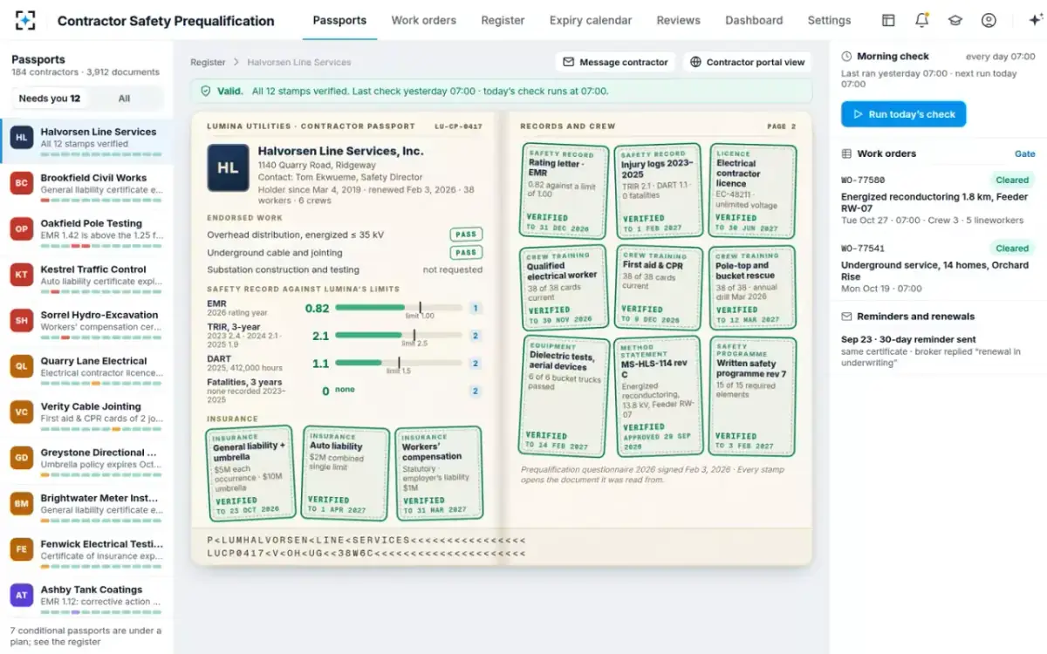Open work order WO-77580
This screenshot has height=654, width=1047.
pos(938,200)
